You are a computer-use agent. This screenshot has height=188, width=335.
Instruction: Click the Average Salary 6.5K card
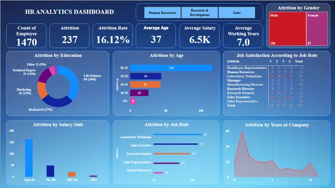pyautogui.click(x=199, y=36)
